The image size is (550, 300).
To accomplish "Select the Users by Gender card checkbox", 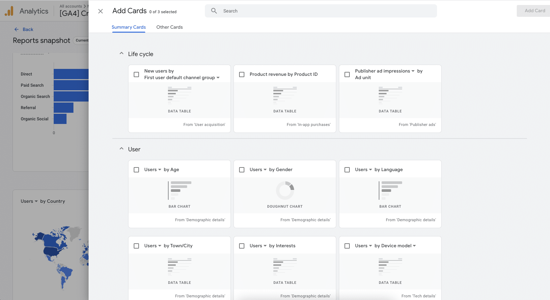I will coord(242,170).
